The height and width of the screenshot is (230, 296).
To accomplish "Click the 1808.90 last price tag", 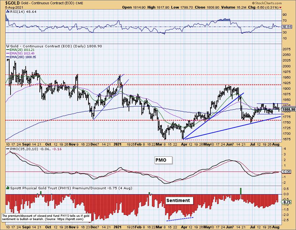I will coord(289,109).
